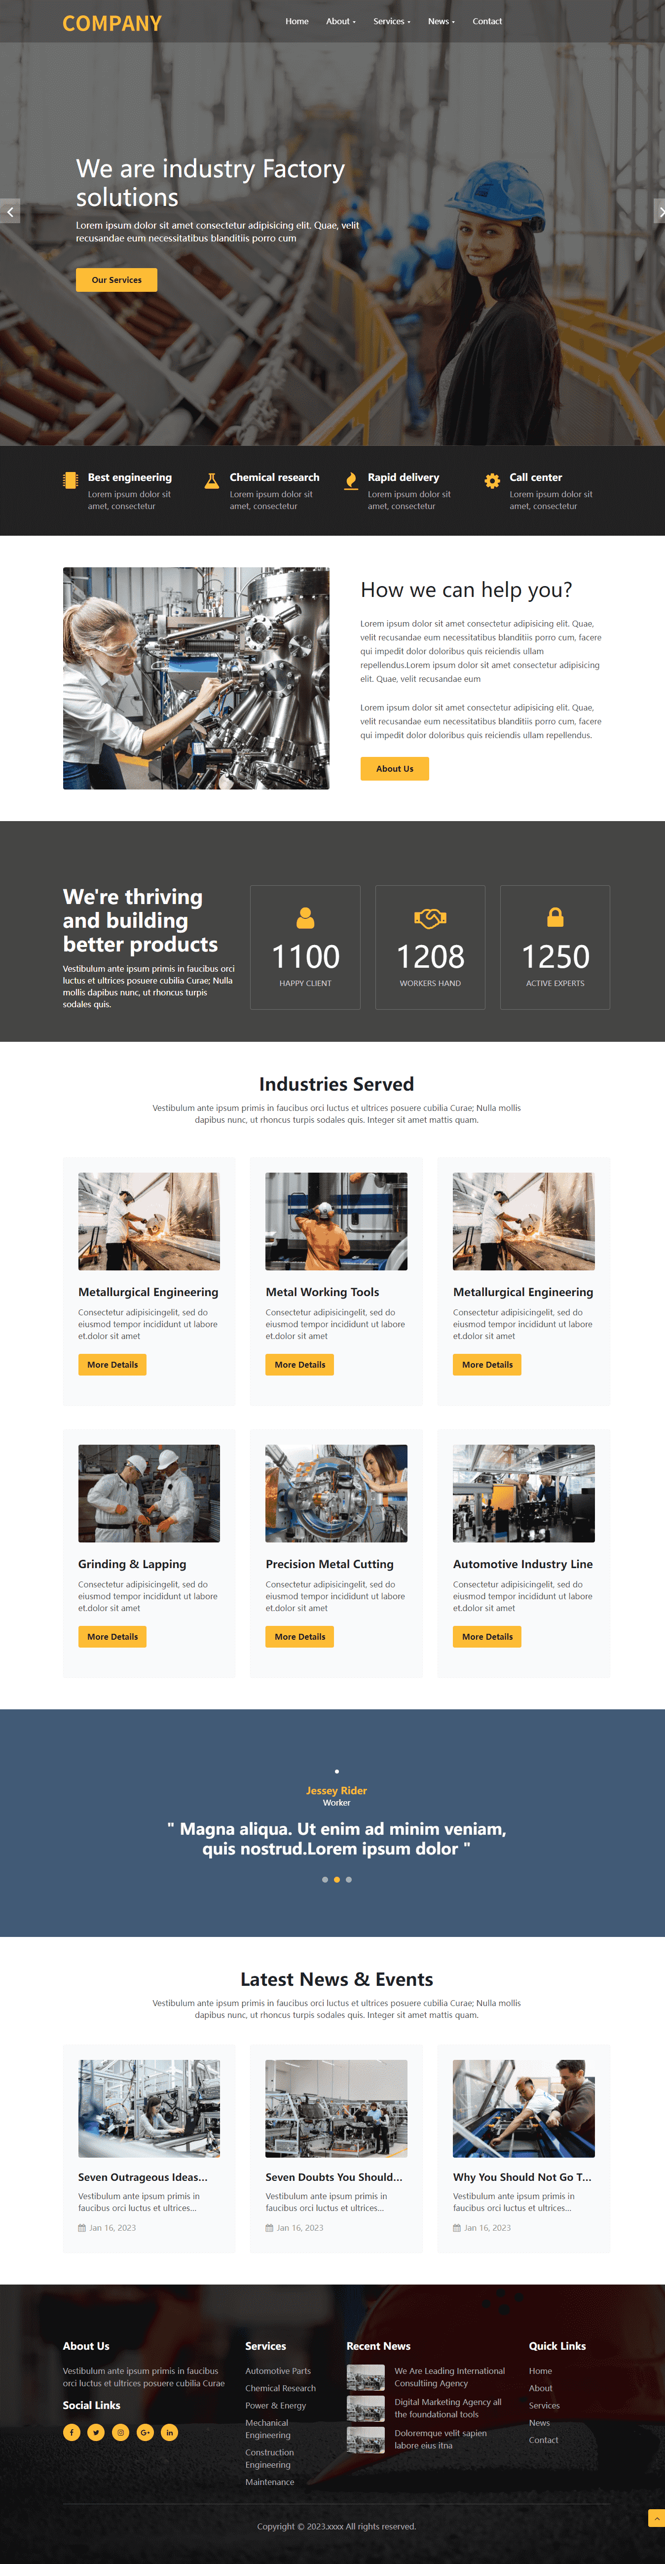Click the Jessey Rider testimonial name

[x=336, y=1791]
